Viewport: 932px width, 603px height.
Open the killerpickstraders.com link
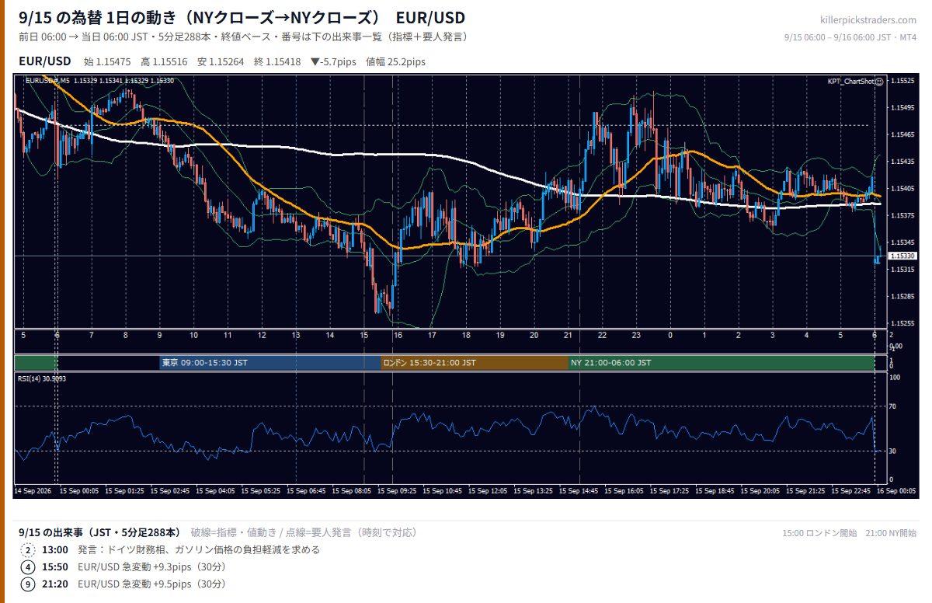(x=868, y=20)
